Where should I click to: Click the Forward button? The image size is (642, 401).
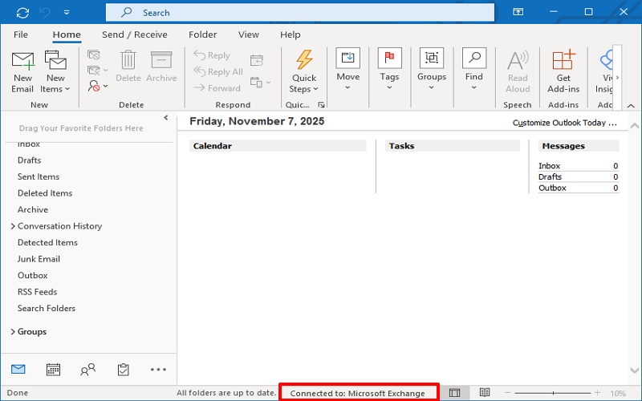click(x=217, y=88)
